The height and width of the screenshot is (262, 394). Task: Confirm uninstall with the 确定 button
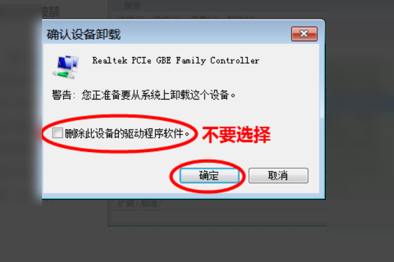coord(209,176)
